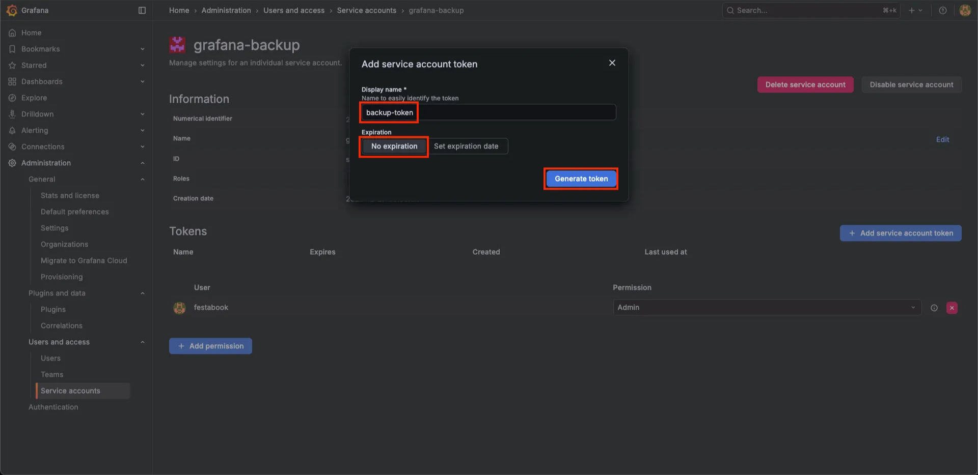The height and width of the screenshot is (475, 978).
Task: Click the Add permission button
Action: click(x=210, y=346)
